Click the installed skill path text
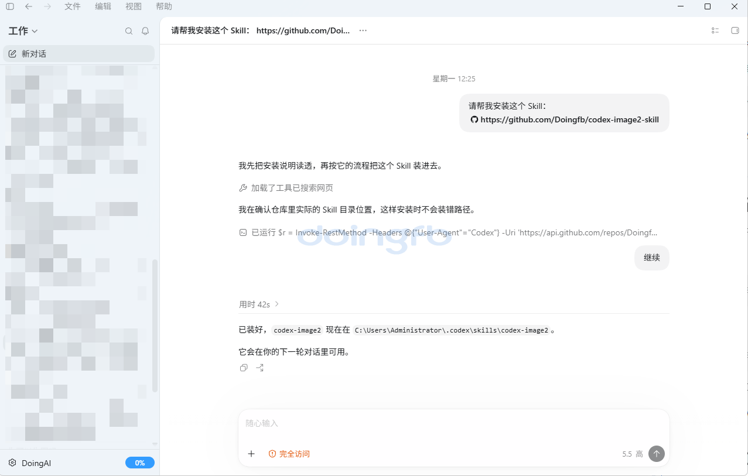Screen dimensions: 748x476 452,330
